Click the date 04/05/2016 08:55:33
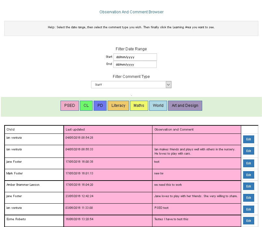The width and height of the screenshot is (262, 227). pyautogui.click(x=79, y=149)
